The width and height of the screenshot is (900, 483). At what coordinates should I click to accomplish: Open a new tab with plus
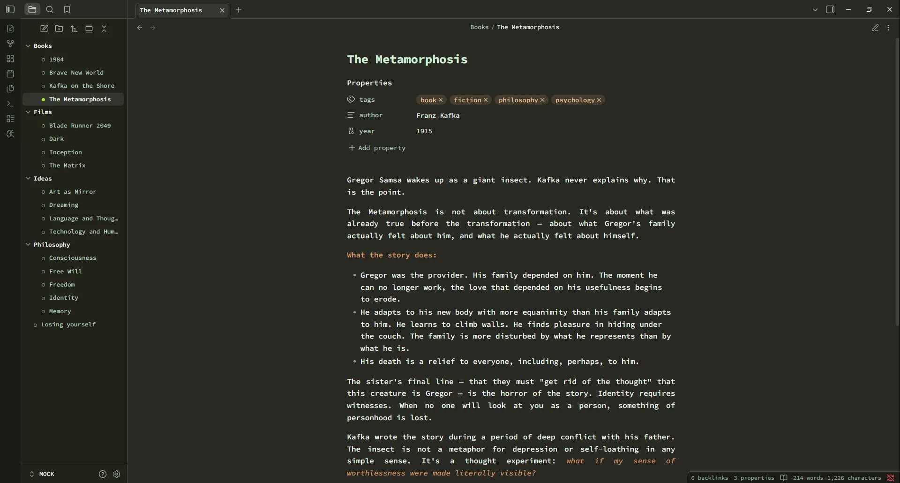tap(239, 10)
